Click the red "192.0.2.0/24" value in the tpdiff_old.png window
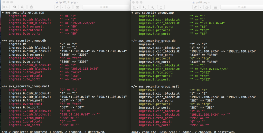 83,23
